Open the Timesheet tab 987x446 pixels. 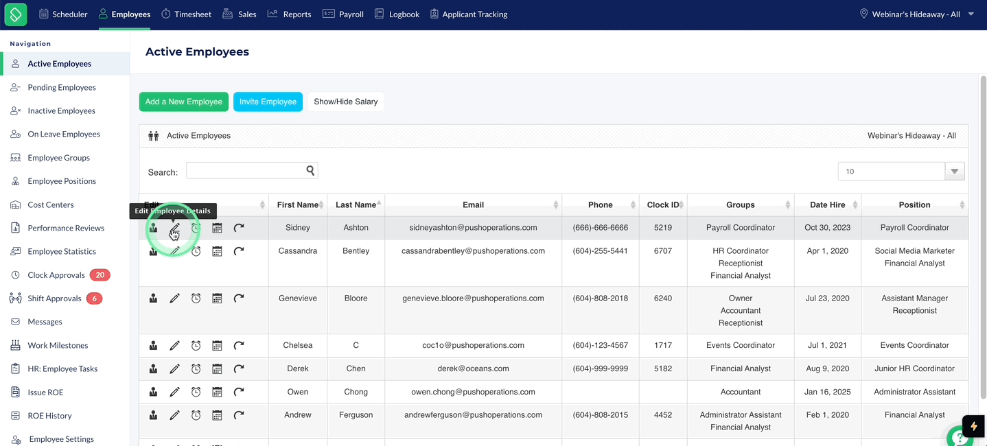click(186, 14)
